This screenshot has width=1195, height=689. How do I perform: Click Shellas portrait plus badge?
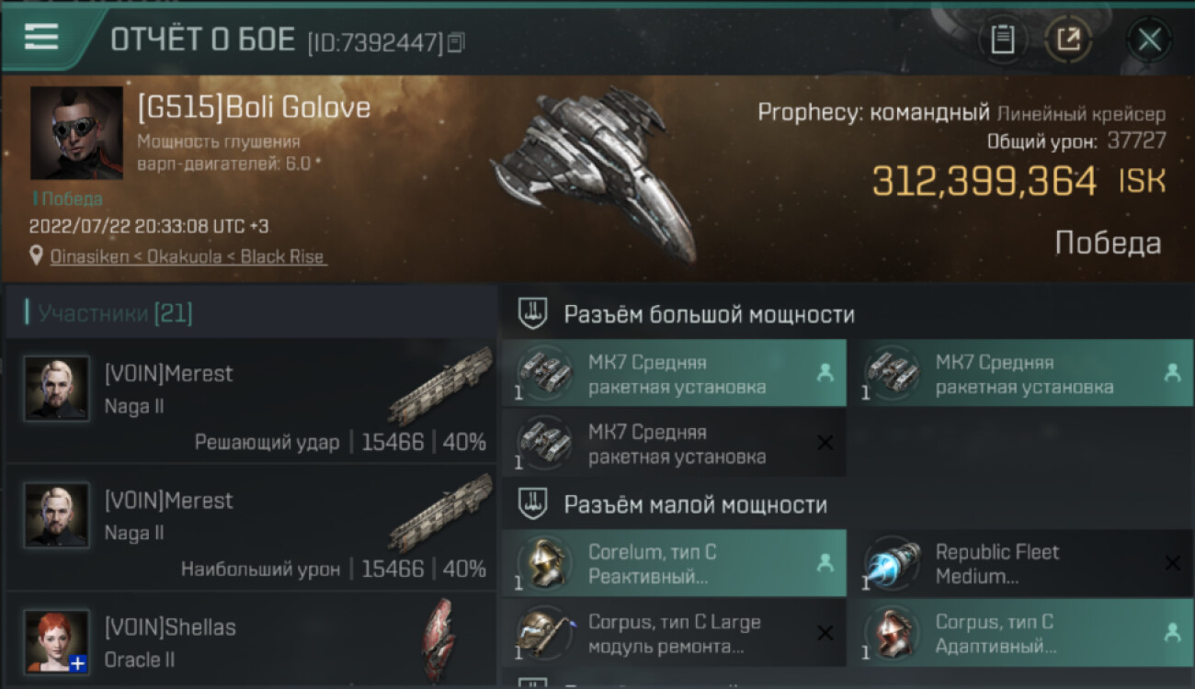78,663
